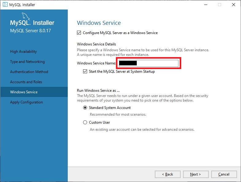Click the Windows Service page heading
The image size is (241, 182).
coord(99,23)
